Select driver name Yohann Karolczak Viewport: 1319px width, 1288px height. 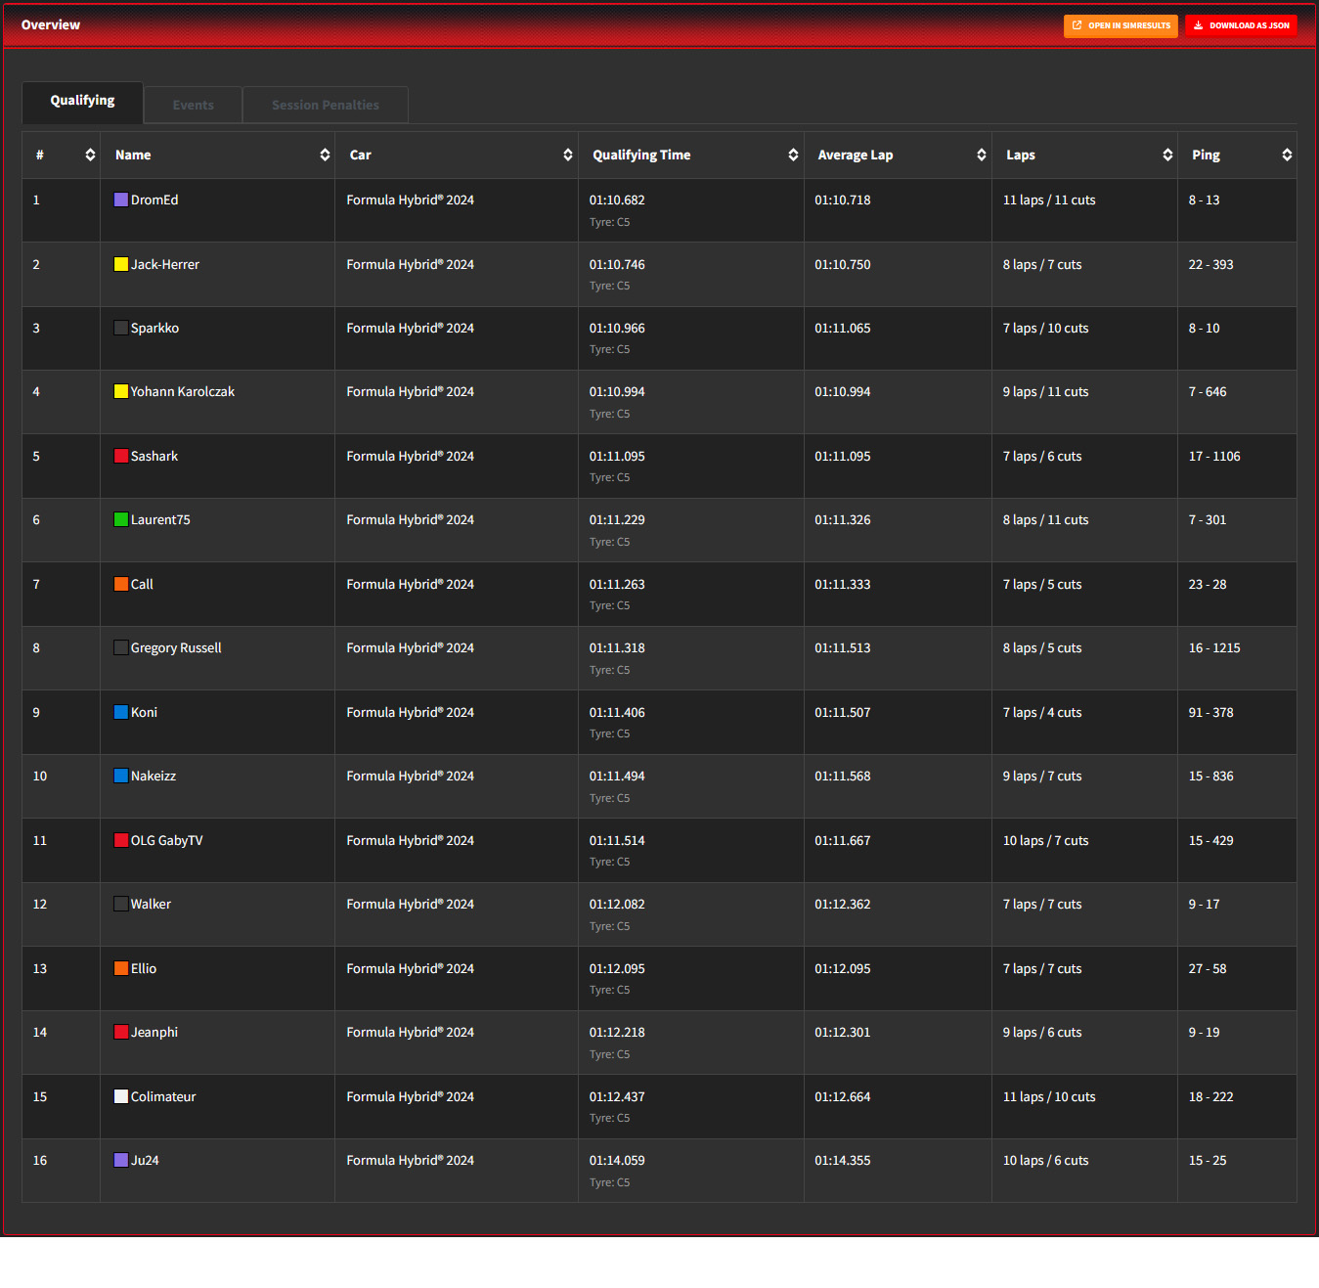(183, 391)
